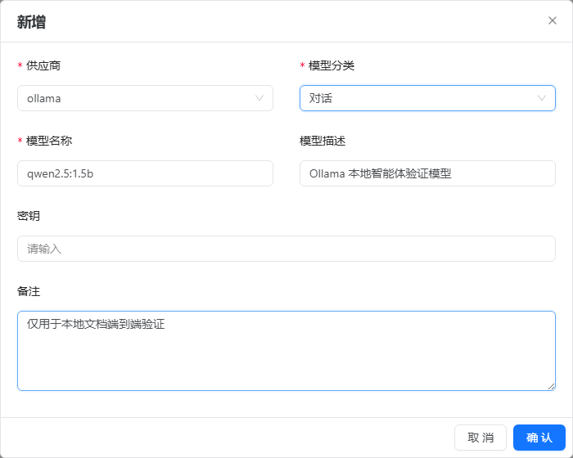Click the 供应商 dropdown chevron arrow
This screenshot has width=573, height=458.
[259, 98]
